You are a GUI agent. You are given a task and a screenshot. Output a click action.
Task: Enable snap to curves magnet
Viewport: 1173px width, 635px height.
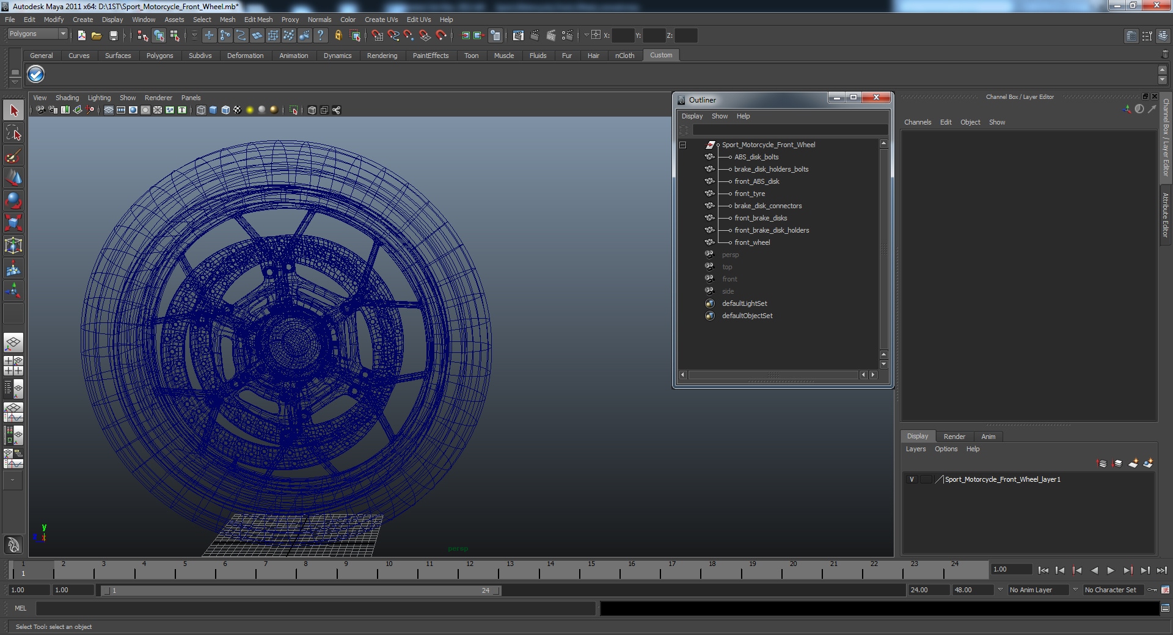(393, 35)
